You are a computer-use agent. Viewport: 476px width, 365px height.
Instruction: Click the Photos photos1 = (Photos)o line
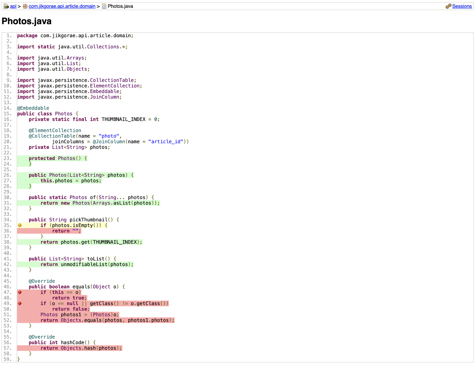click(80, 315)
